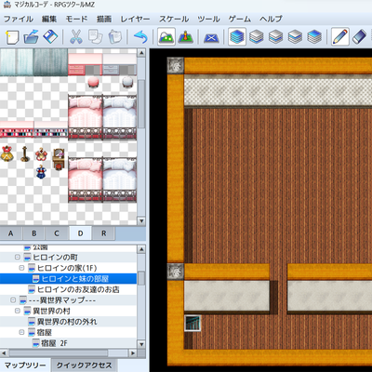Screen dimensions: 372x372
Task: Click map tree scroll down arrow
Action: (x=141, y=344)
